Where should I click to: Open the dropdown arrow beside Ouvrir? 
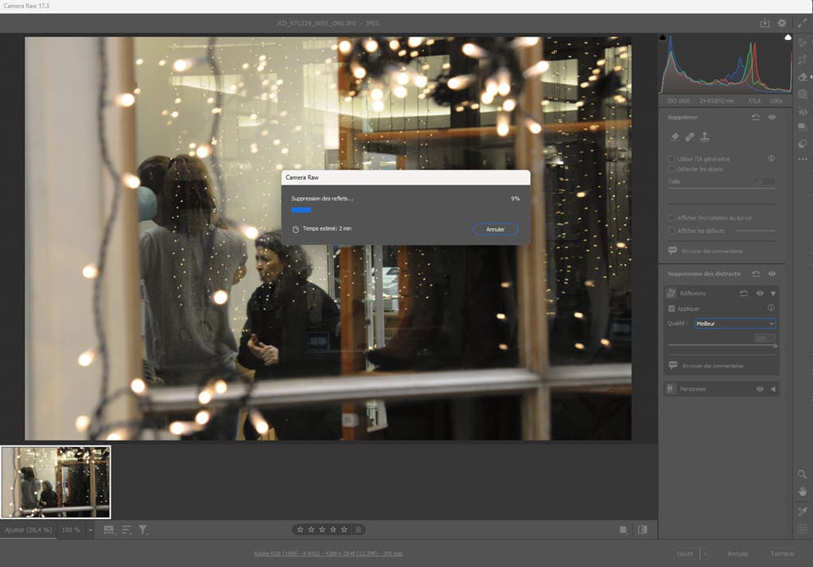tap(706, 553)
